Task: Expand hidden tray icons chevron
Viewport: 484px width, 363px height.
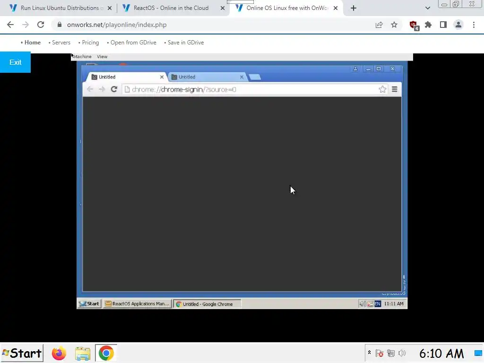Action: (x=369, y=352)
